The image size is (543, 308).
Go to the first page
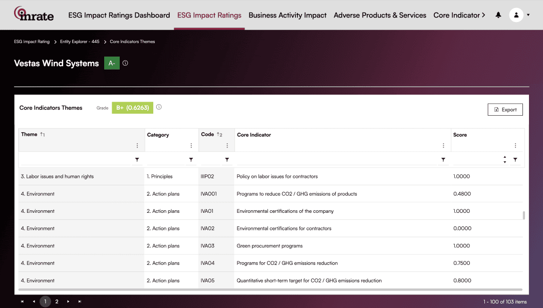(x=22, y=301)
